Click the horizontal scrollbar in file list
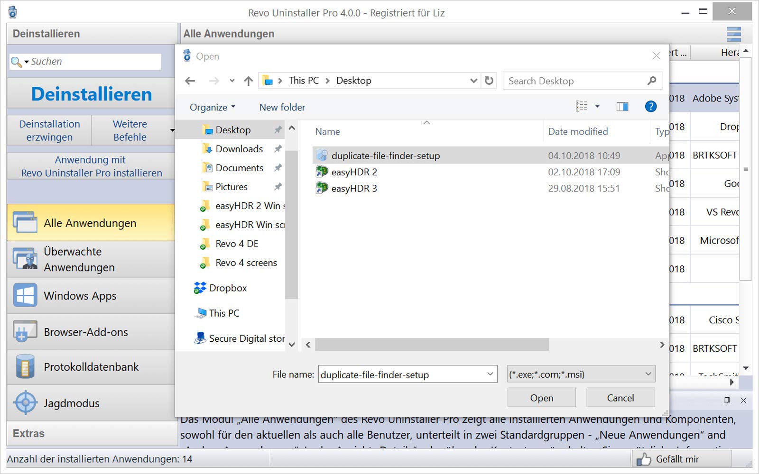Viewport: 759px width, 474px height. [432, 345]
